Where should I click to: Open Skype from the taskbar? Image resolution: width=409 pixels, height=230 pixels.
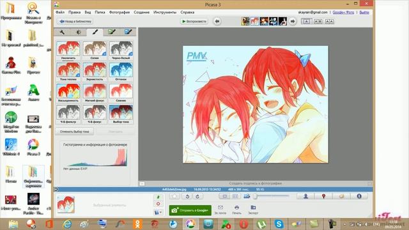(x=279, y=224)
